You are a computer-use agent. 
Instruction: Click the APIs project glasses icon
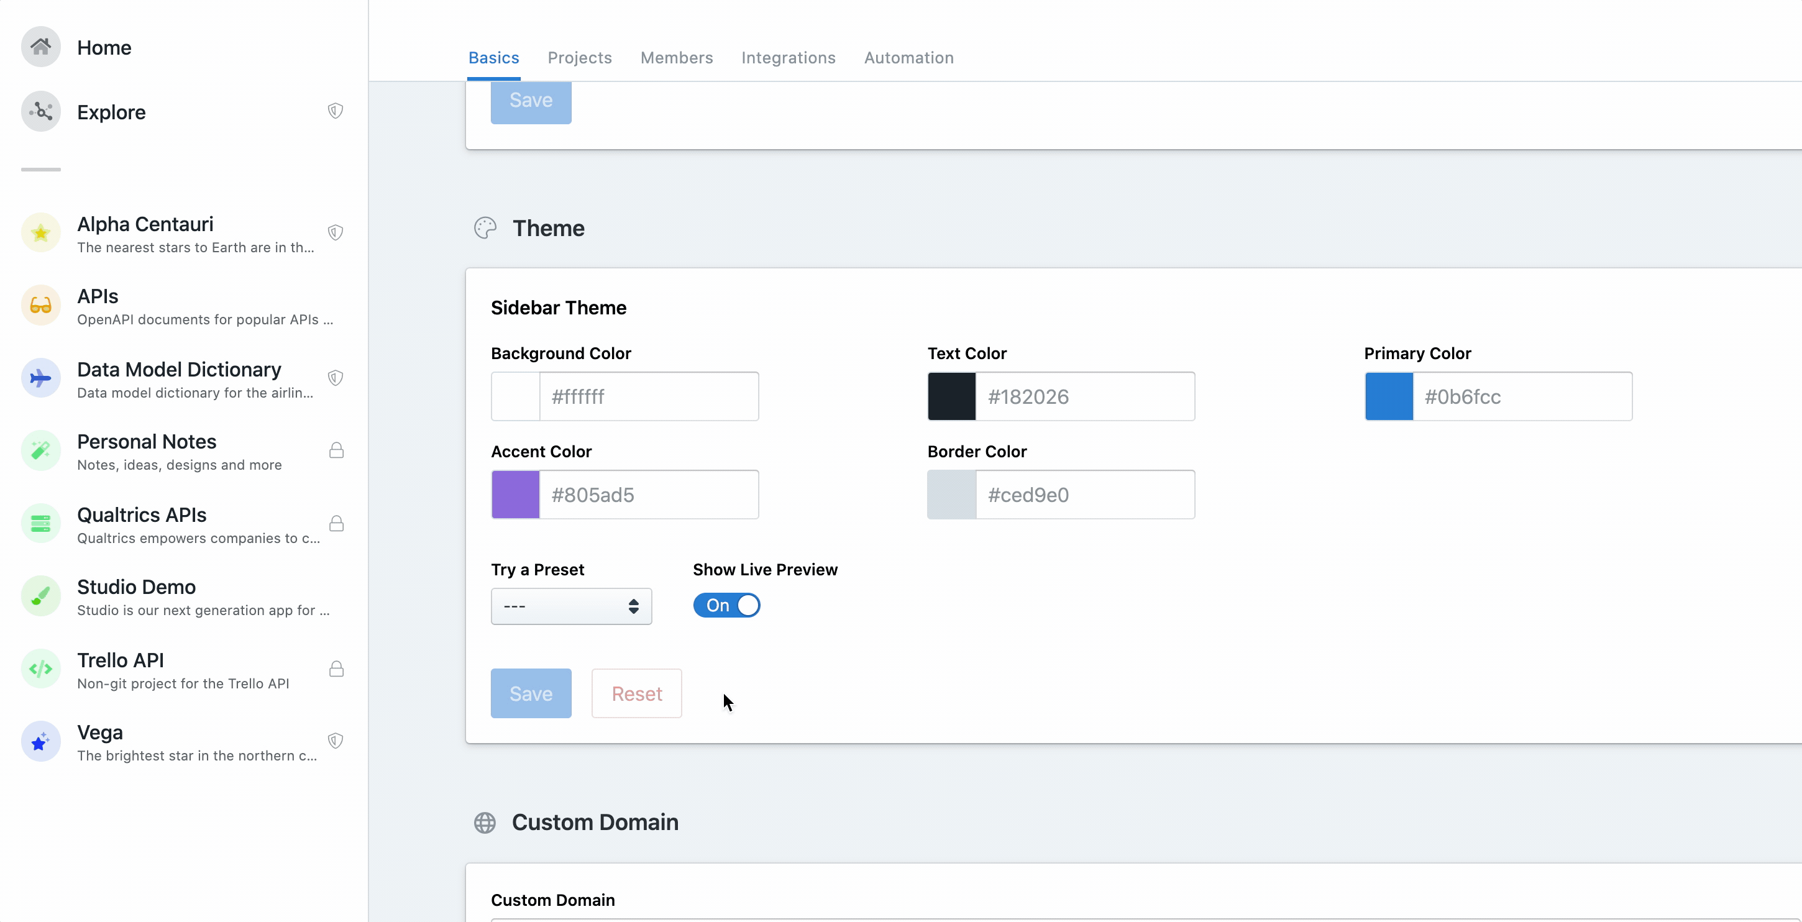(x=40, y=306)
